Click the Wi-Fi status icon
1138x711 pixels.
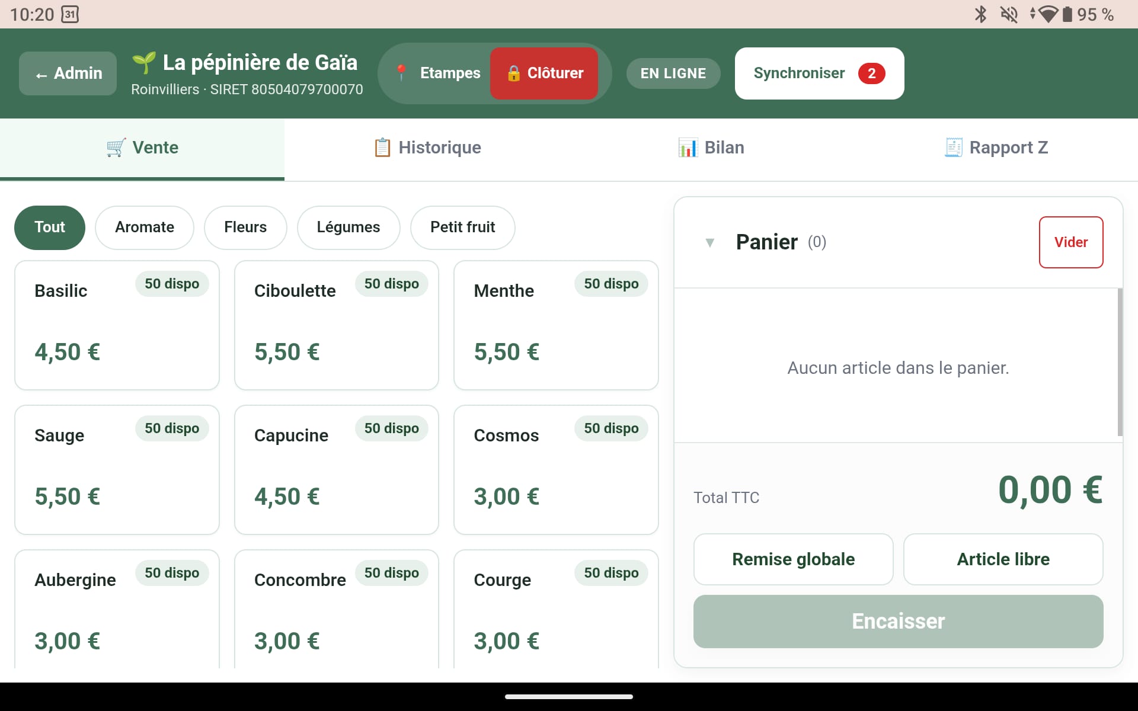coord(1048,14)
